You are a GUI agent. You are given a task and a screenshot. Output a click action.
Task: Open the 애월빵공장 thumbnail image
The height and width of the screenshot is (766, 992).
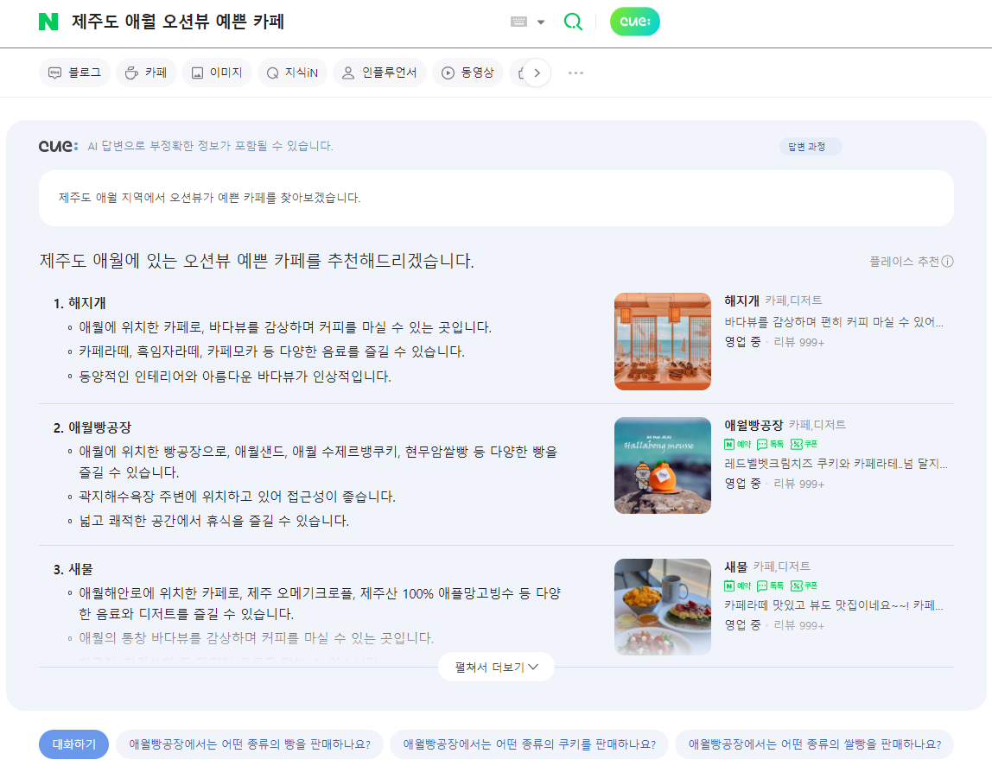tap(663, 465)
